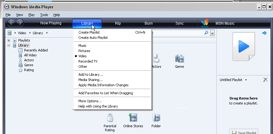Clear the list pane with X icon
Viewport: 273px width, 134px height.
[265, 80]
